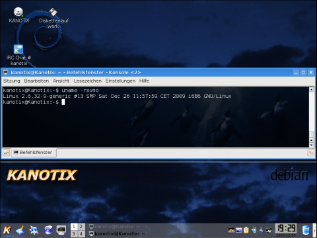317x238 pixels.
Task: Click the new session icon in Konsole tab bar
Action: [7, 153]
